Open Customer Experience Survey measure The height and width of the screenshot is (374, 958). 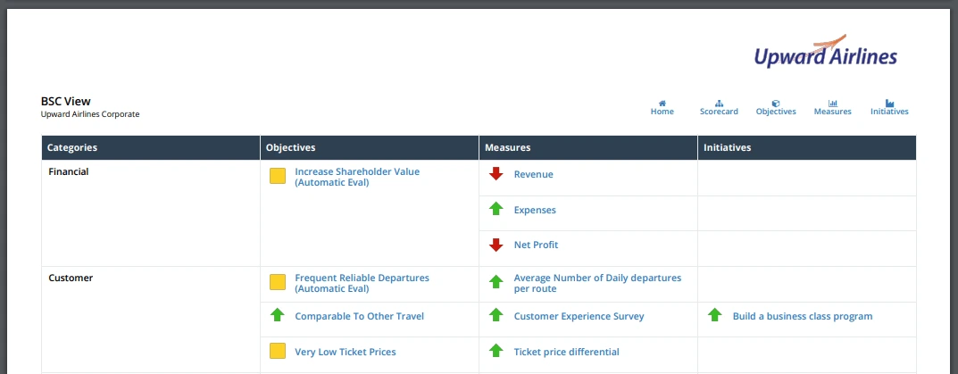coord(579,317)
